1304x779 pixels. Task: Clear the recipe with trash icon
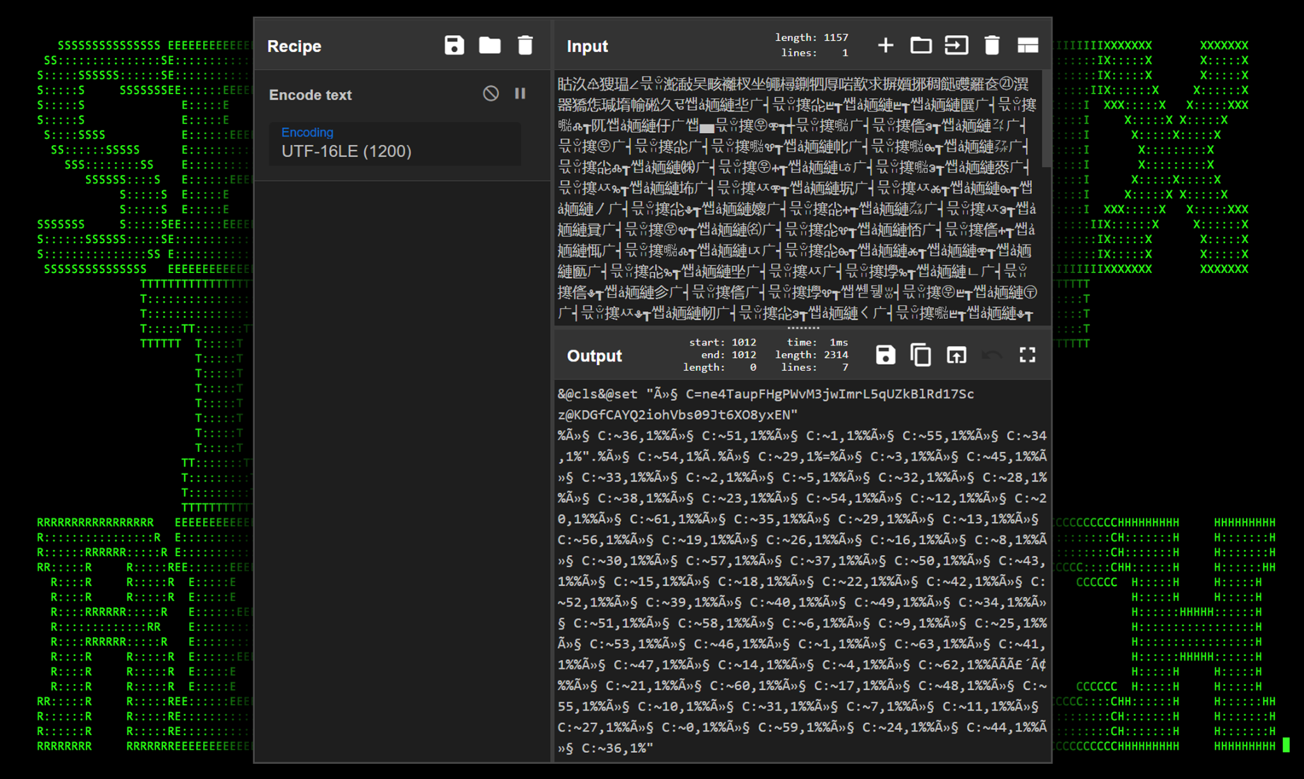tap(525, 45)
